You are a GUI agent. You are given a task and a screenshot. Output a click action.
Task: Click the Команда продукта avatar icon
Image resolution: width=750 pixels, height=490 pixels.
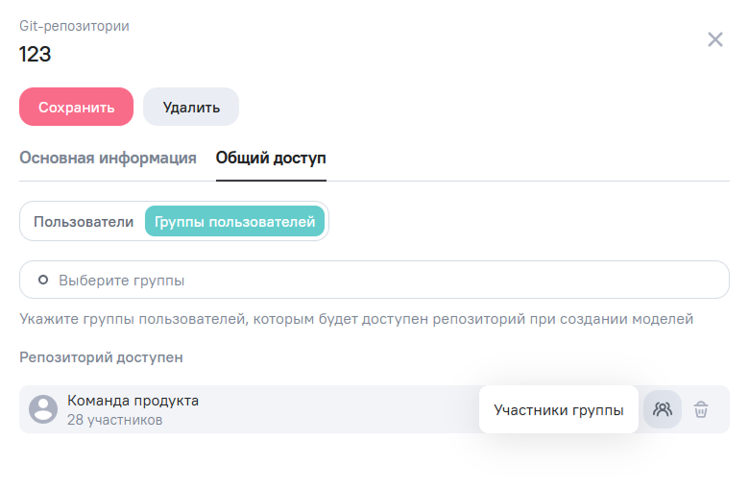pyautogui.click(x=43, y=409)
